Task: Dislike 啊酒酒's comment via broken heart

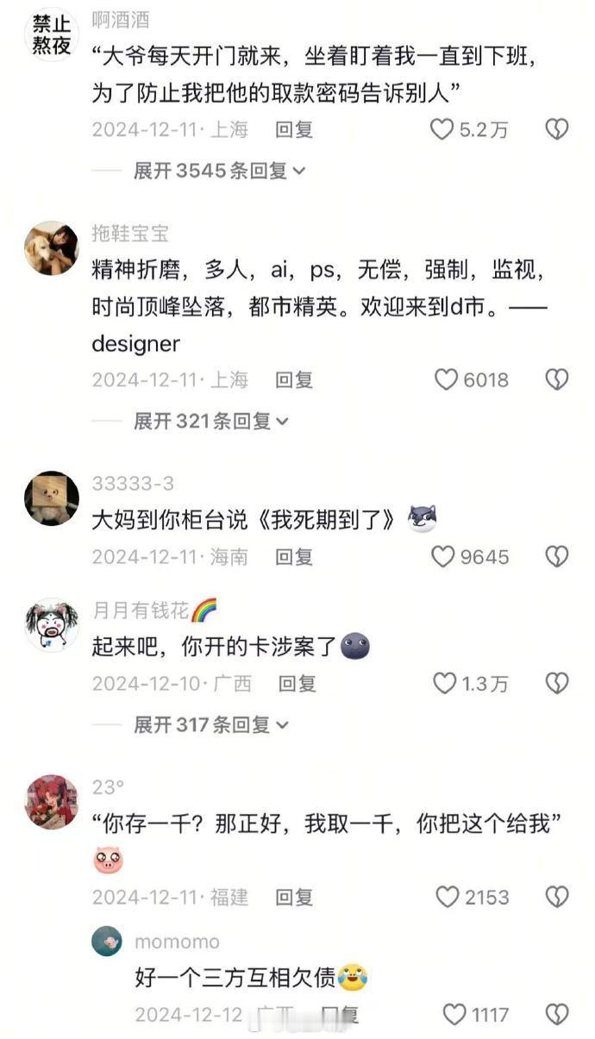Action: (557, 129)
